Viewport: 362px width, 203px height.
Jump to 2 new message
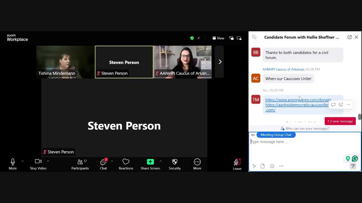tap(340, 121)
